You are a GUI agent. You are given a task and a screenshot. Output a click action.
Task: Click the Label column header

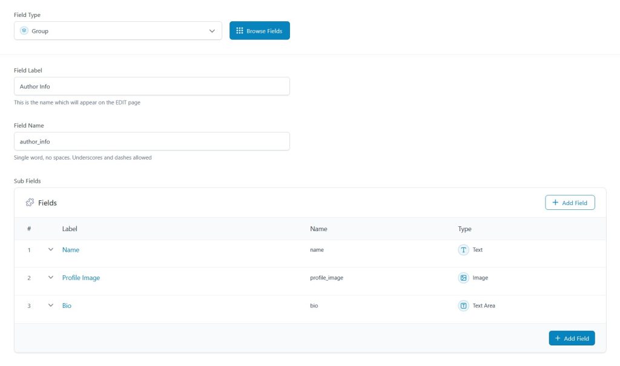[70, 229]
